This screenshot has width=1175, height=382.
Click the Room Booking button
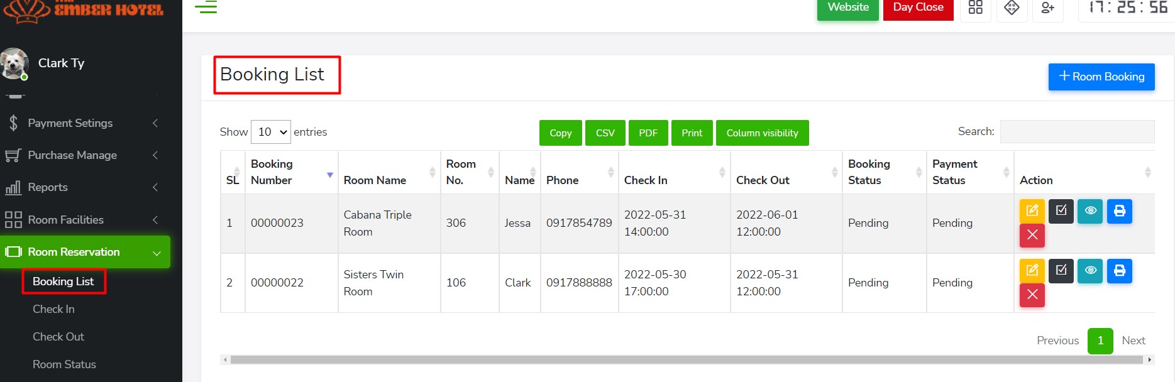[x=1101, y=77]
